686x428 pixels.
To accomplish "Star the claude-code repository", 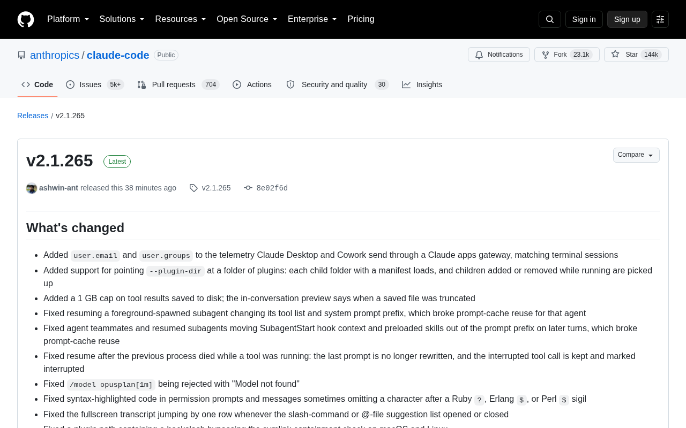I will 636,55.
